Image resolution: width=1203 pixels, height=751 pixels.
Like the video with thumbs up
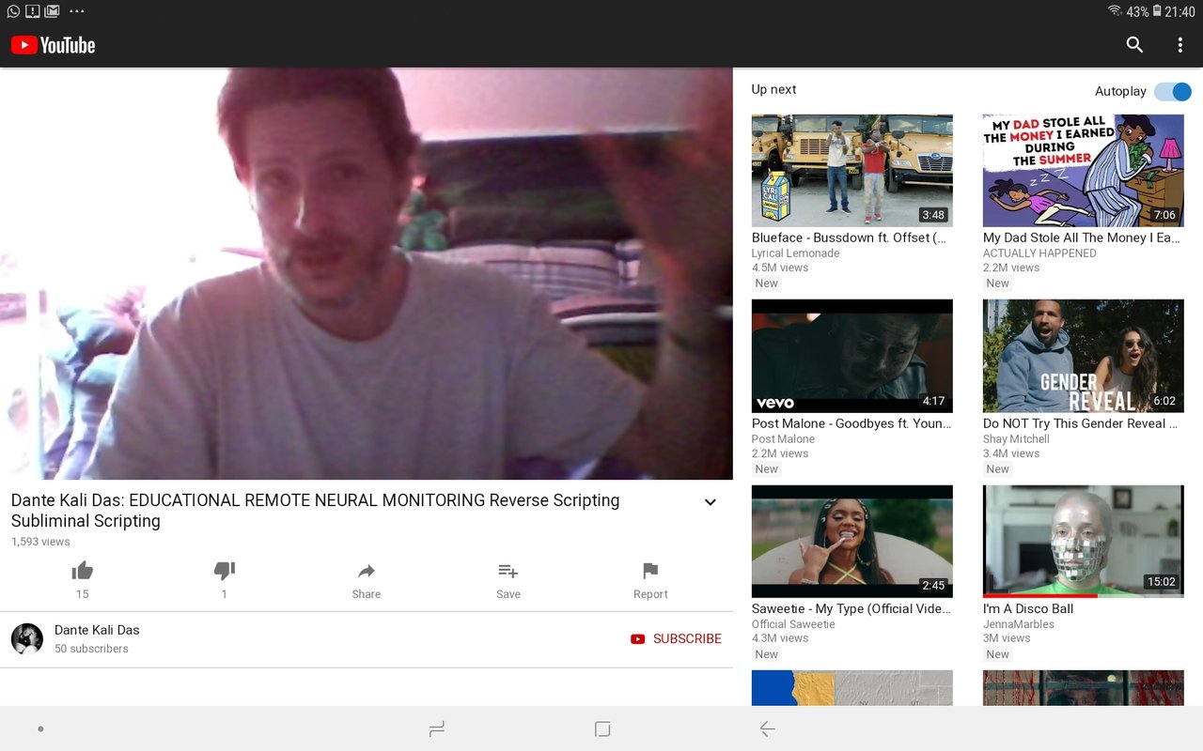(83, 571)
